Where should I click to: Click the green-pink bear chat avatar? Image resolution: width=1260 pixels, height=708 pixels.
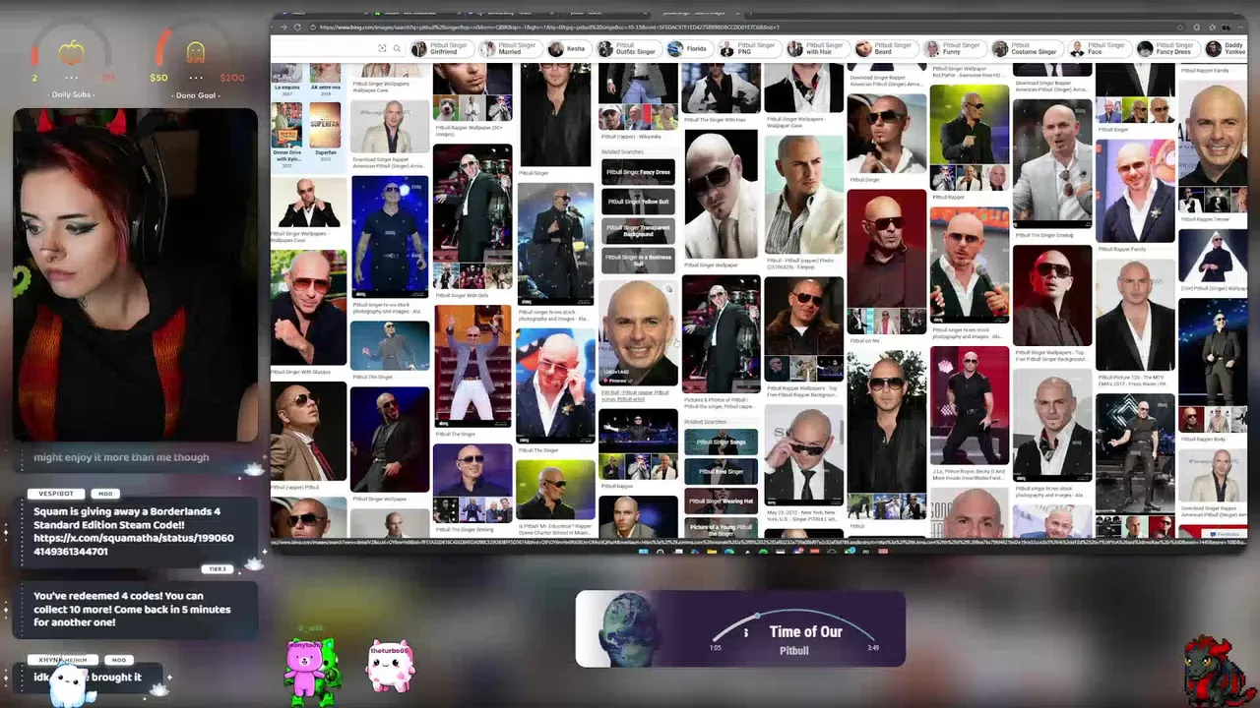point(311,670)
